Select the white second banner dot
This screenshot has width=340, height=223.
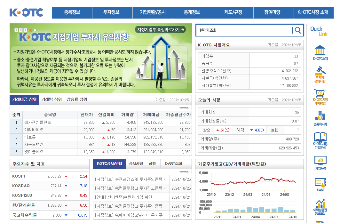(x=35, y=30)
